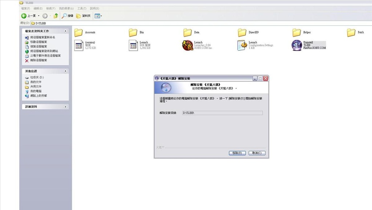Click the address bar showing D:\TLBB

(201, 23)
